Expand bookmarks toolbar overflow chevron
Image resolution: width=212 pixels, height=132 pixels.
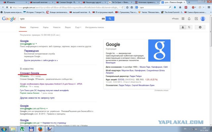pos(211,12)
